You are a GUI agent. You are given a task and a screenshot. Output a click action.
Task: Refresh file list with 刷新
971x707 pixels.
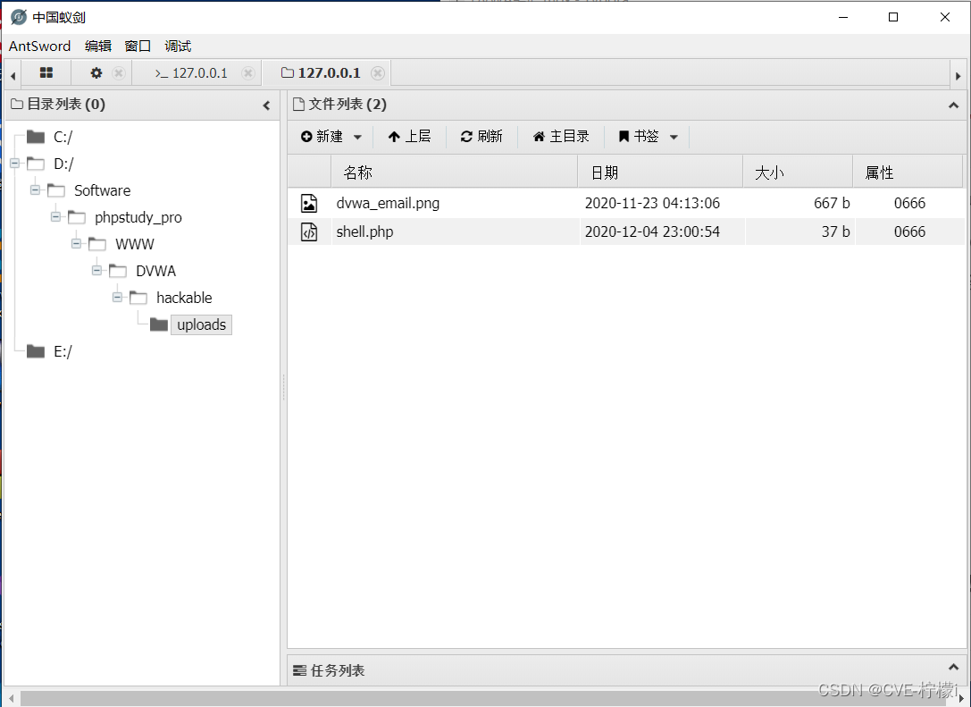tap(481, 137)
